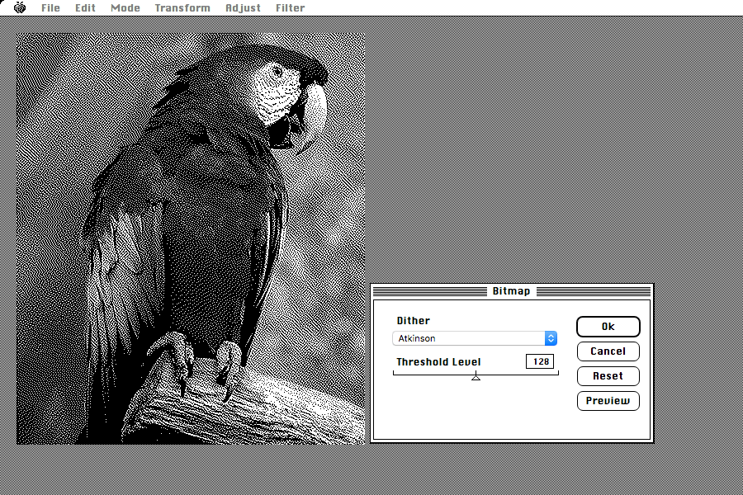Expand the Atkinson dither dropdown
This screenshot has width=743, height=495.
475,338
